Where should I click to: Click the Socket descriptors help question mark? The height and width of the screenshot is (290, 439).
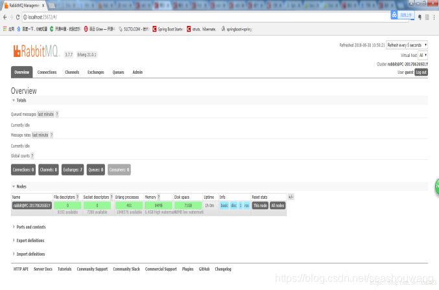pos(112,197)
